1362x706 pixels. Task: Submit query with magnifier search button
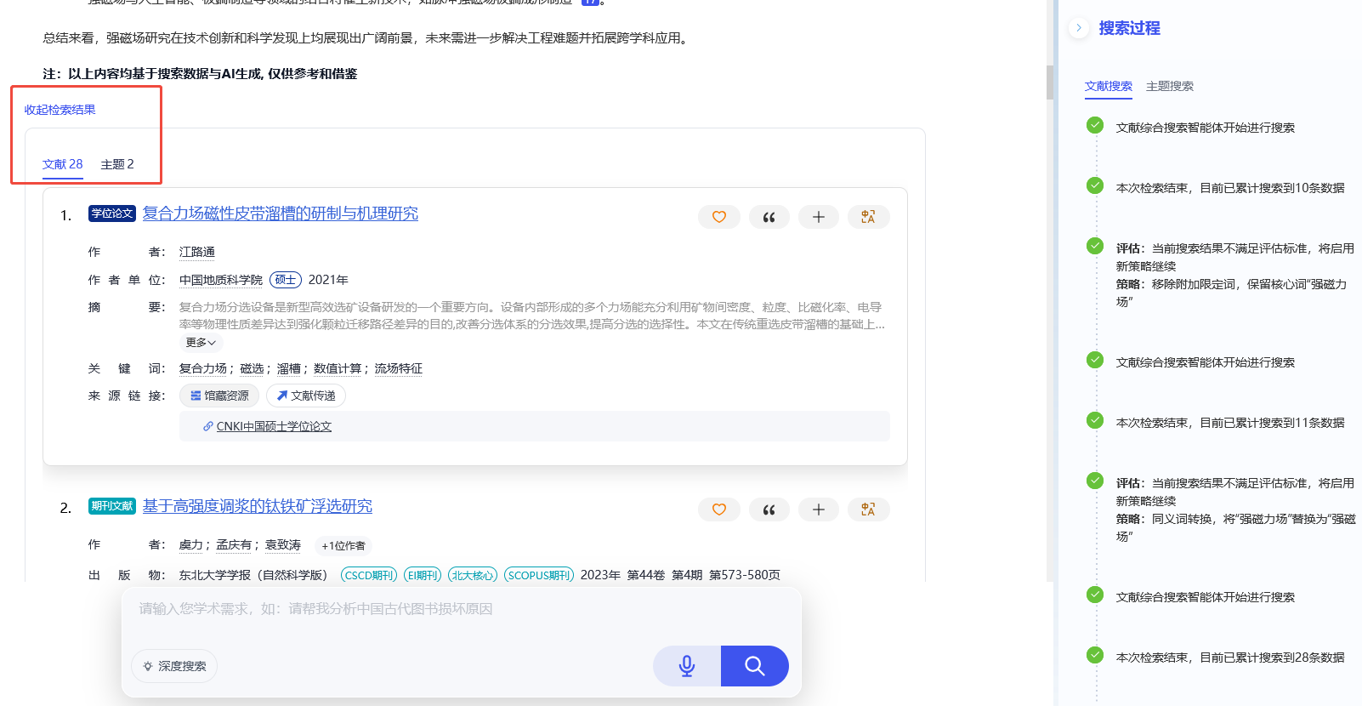click(x=755, y=666)
